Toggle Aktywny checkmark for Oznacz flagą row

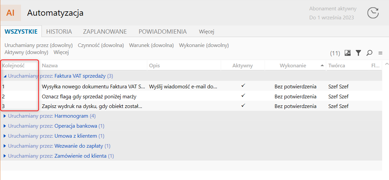[x=243, y=96]
